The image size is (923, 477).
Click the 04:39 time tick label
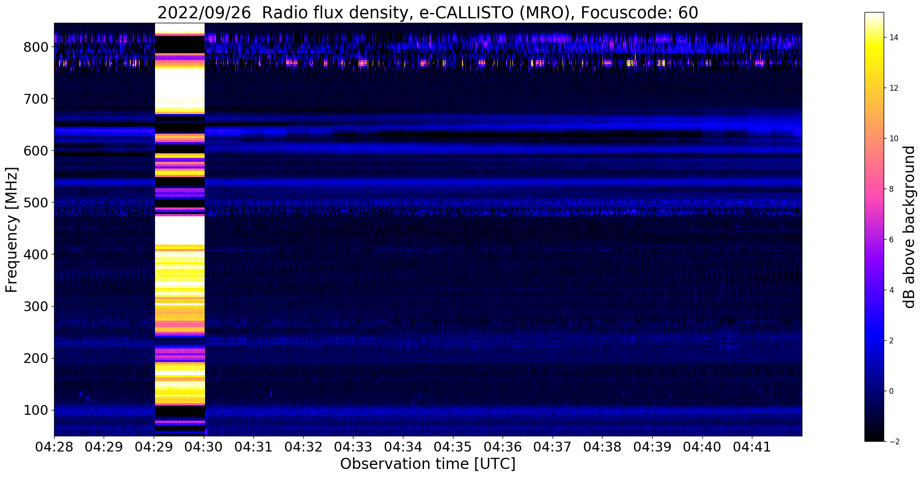pos(653,447)
